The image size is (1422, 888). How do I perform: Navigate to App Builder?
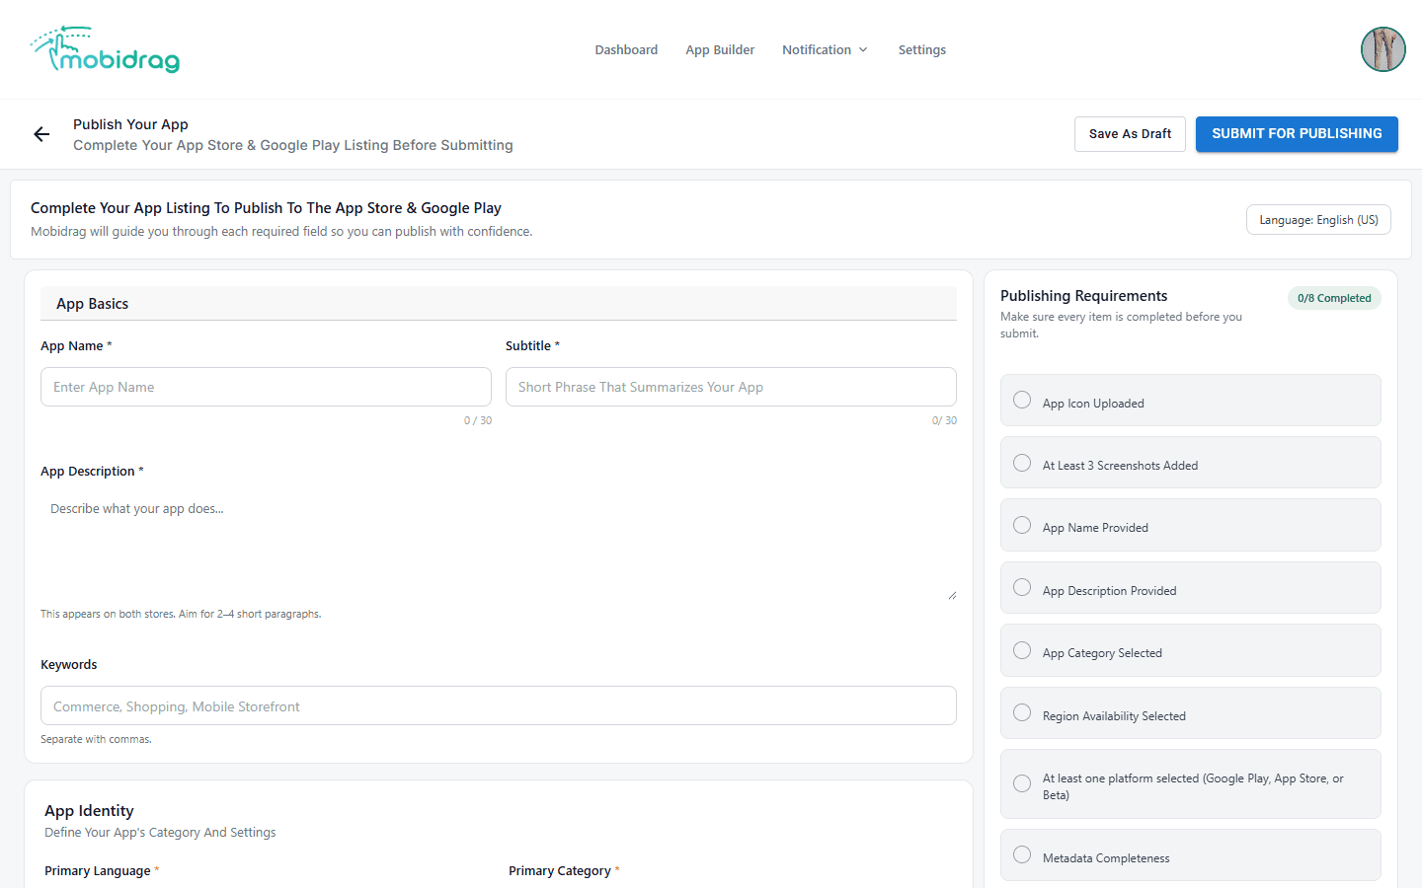point(720,50)
